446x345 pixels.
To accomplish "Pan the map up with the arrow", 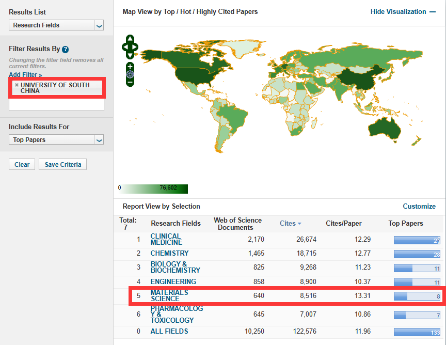I will point(130,39).
